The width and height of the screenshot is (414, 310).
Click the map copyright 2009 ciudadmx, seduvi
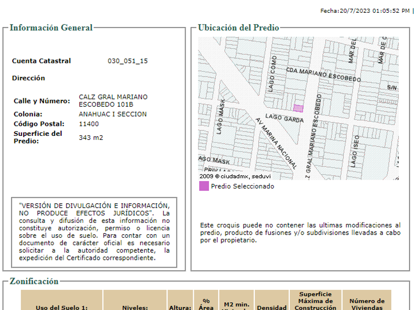[x=235, y=176]
